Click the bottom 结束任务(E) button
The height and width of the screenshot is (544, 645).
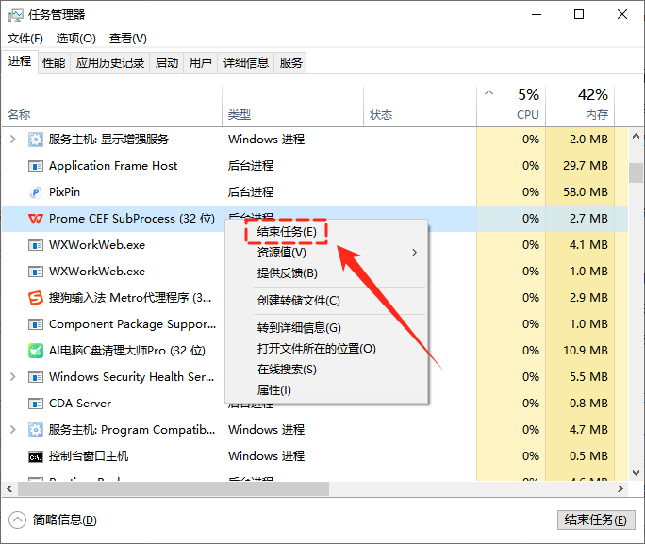tap(596, 519)
